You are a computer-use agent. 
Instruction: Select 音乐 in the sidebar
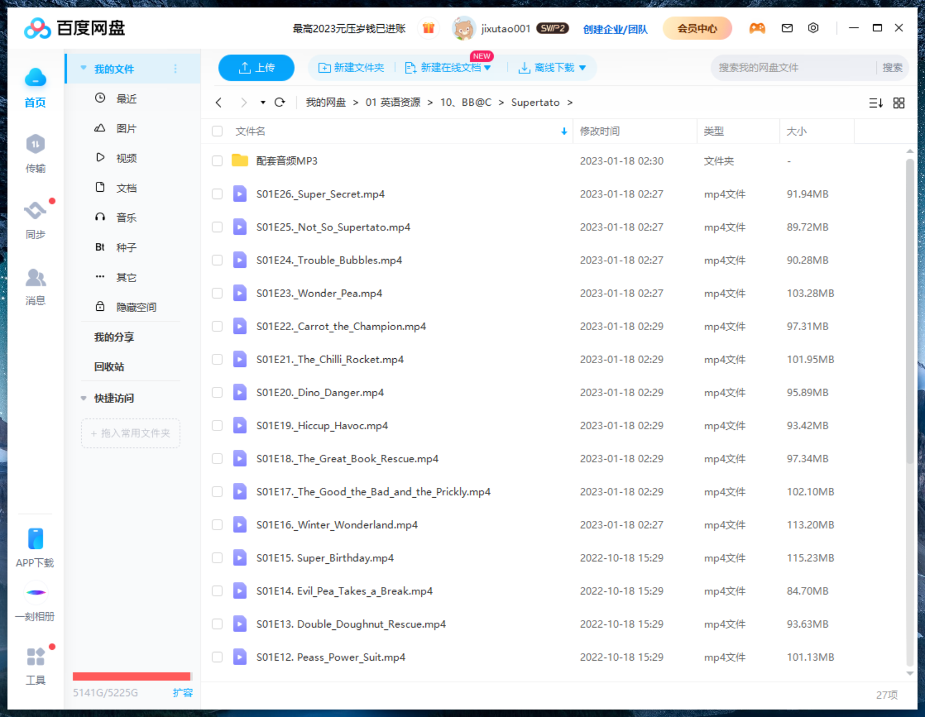point(126,217)
